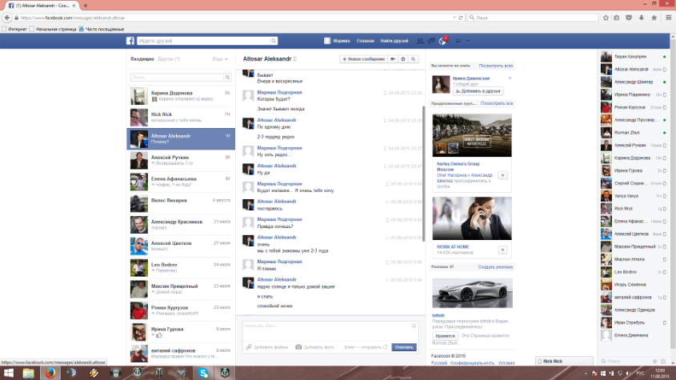676x380 pixels.
Task: Open the messages icon in Facebook header
Action: 431,41
